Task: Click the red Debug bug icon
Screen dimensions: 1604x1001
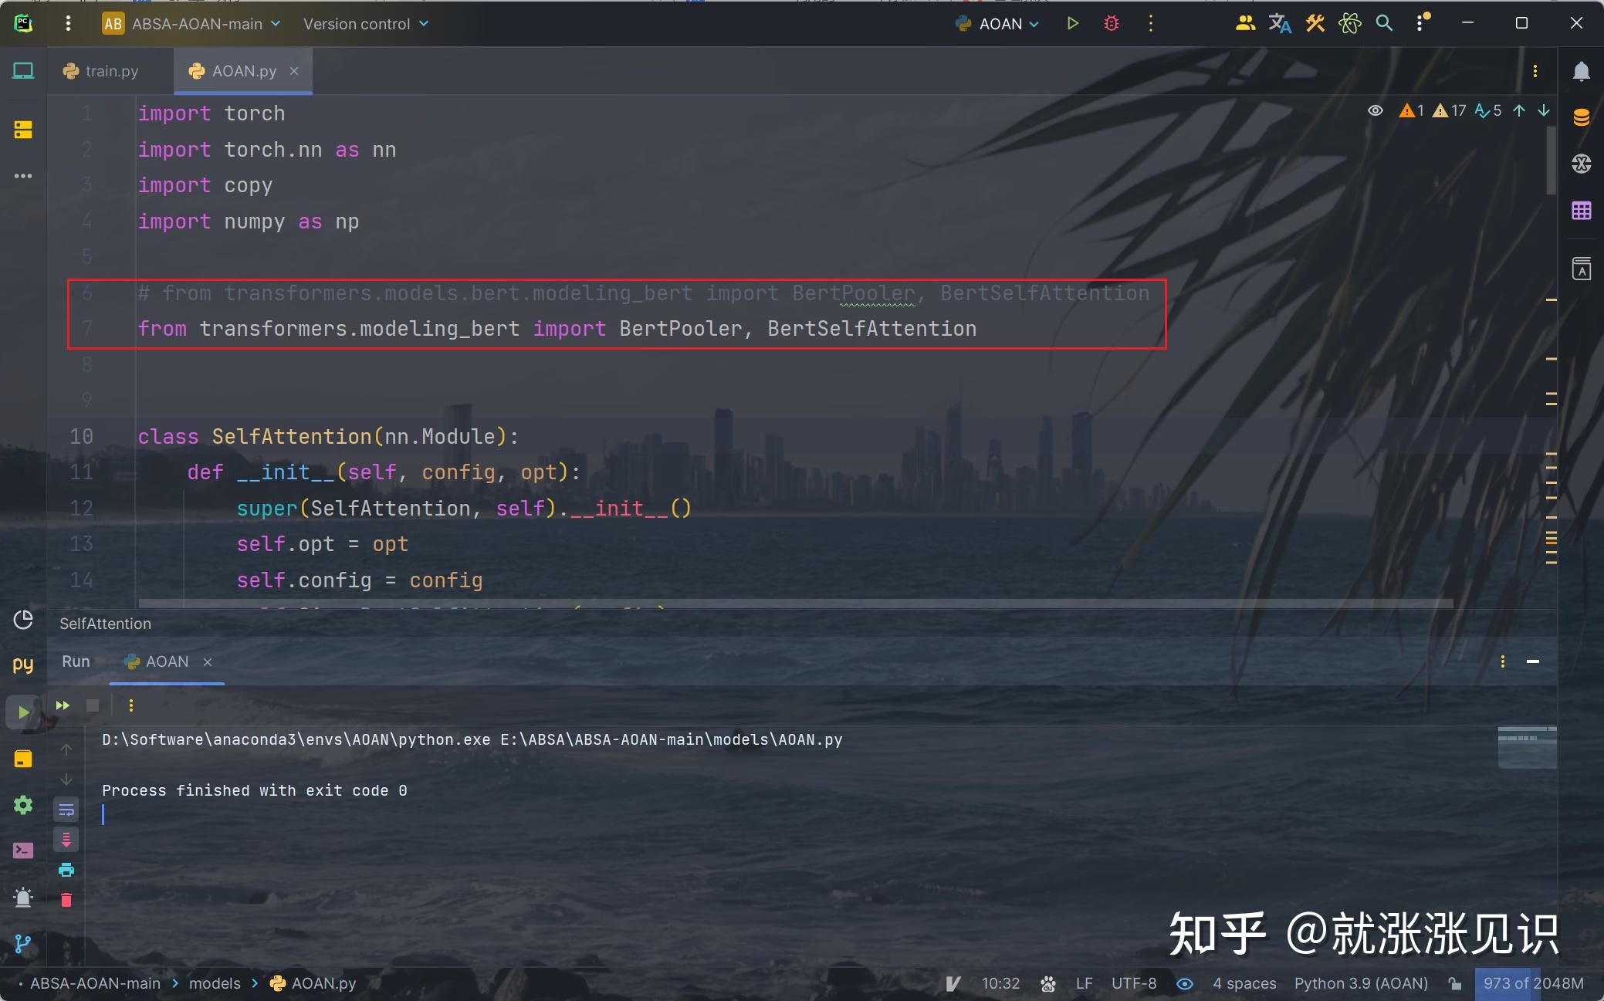Action: click(x=1111, y=24)
